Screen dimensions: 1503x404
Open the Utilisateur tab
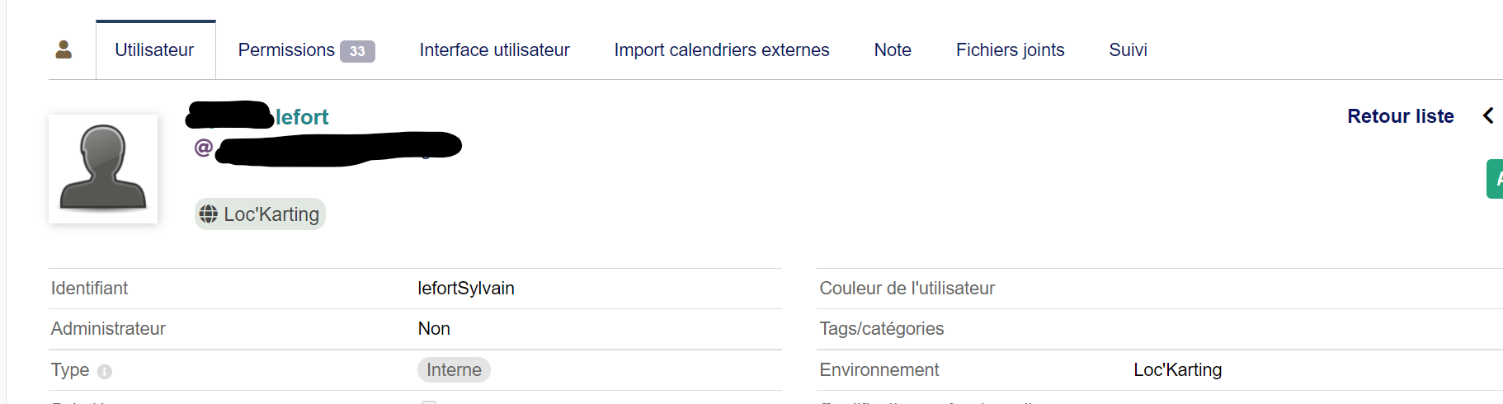coord(155,50)
